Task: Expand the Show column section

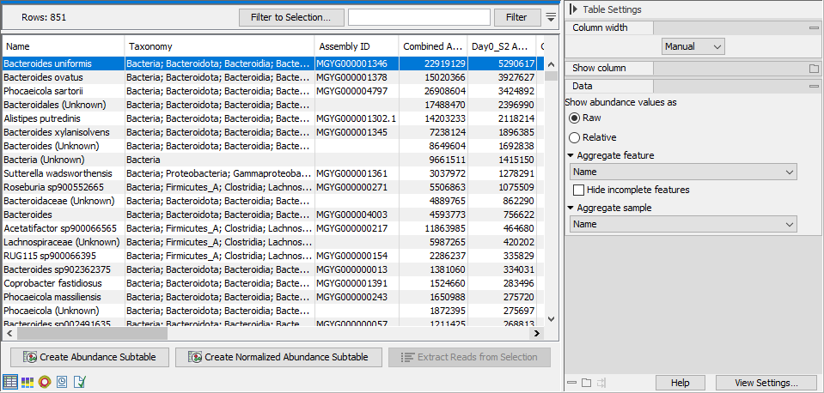Action: coord(813,68)
